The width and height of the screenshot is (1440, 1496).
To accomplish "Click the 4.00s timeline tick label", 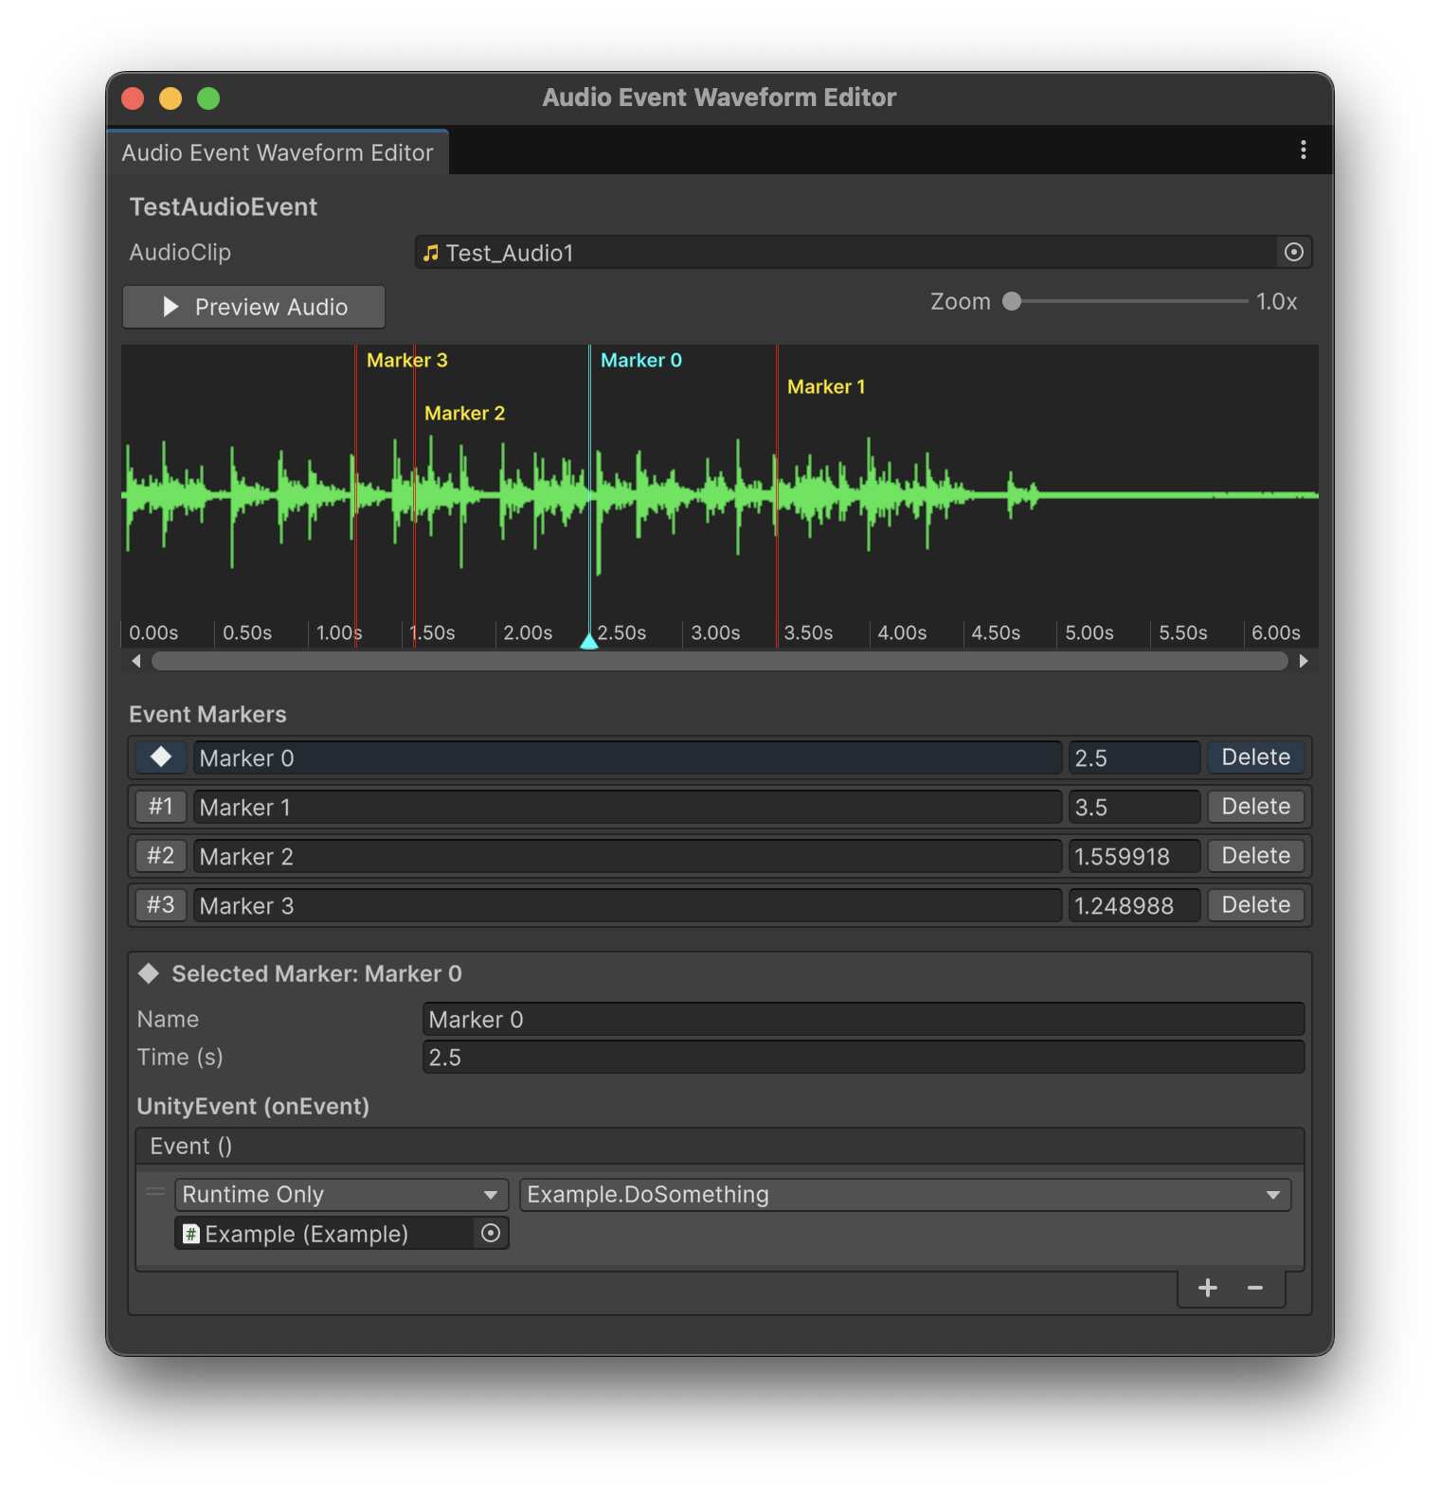I will [x=902, y=632].
